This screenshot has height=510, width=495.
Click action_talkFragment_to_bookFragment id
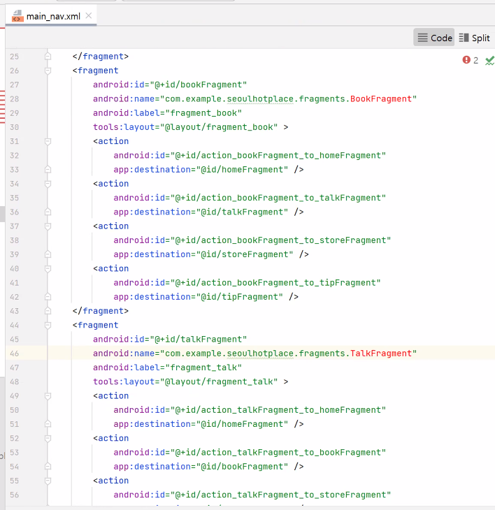click(291, 453)
